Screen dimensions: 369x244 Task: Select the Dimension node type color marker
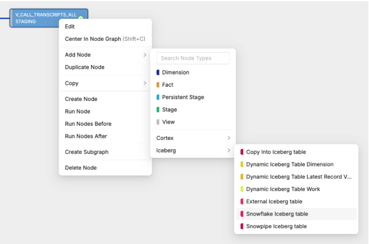tap(158, 72)
